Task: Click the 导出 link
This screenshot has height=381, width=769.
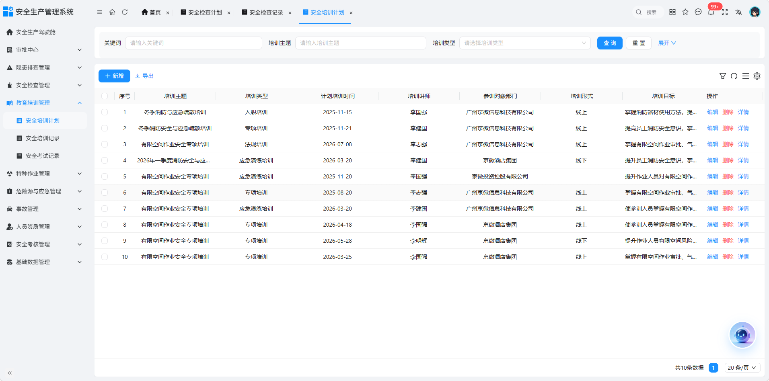Action: click(x=144, y=76)
